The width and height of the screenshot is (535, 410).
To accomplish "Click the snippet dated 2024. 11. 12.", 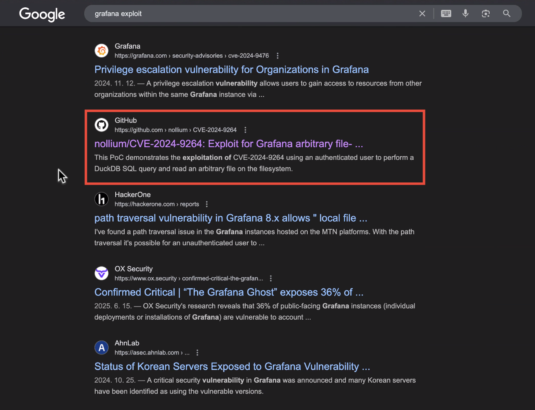I will 258,89.
